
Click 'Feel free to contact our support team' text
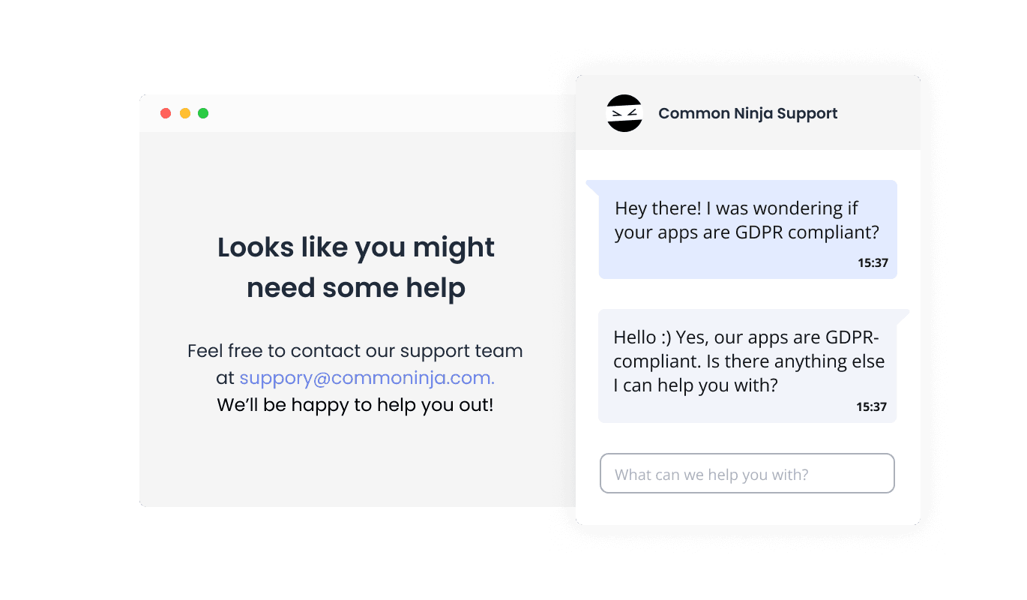(355, 351)
